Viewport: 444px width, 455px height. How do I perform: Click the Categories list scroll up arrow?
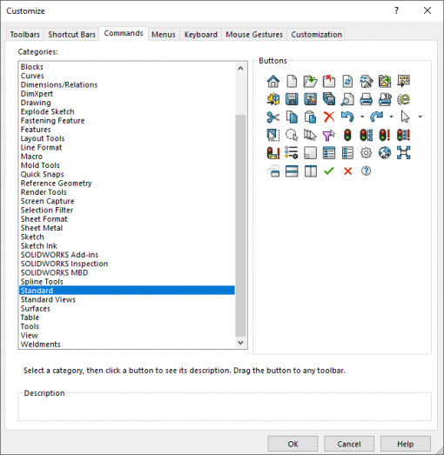(x=240, y=69)
